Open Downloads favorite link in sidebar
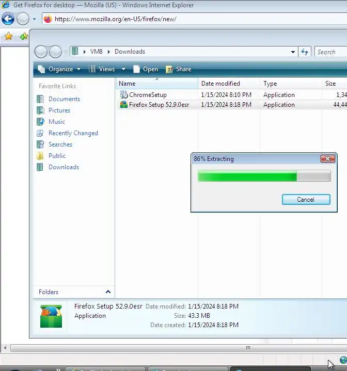This screenshot has height=371, width=347. click(64, 167)
